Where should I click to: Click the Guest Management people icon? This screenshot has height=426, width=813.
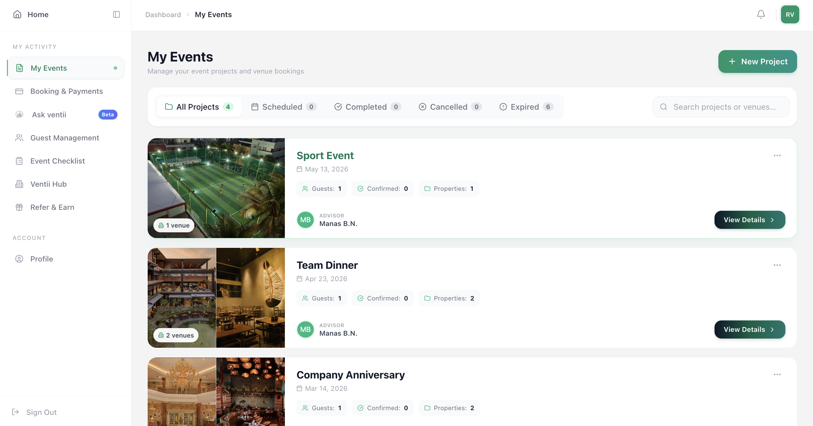click(19, 138)
